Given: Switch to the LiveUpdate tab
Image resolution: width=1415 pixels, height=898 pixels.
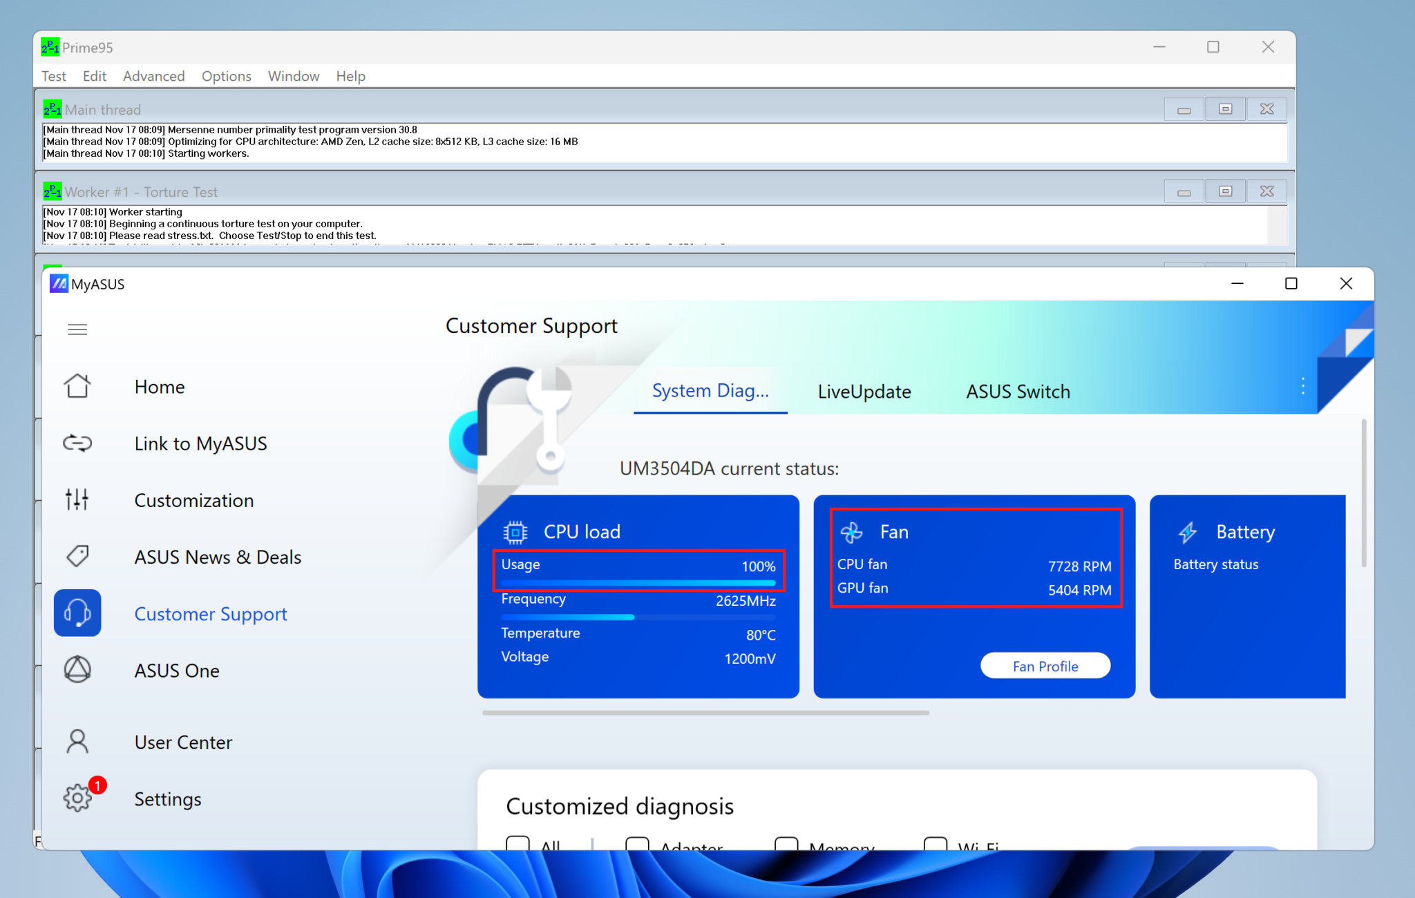Looking at the screenshot, I should point(864,392).
